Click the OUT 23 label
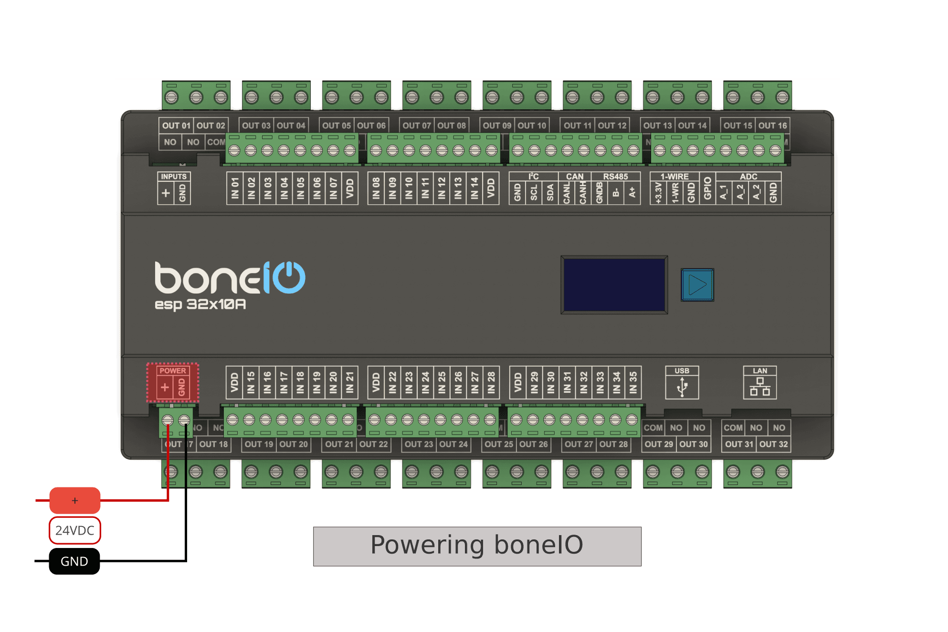 pos(419,444)
